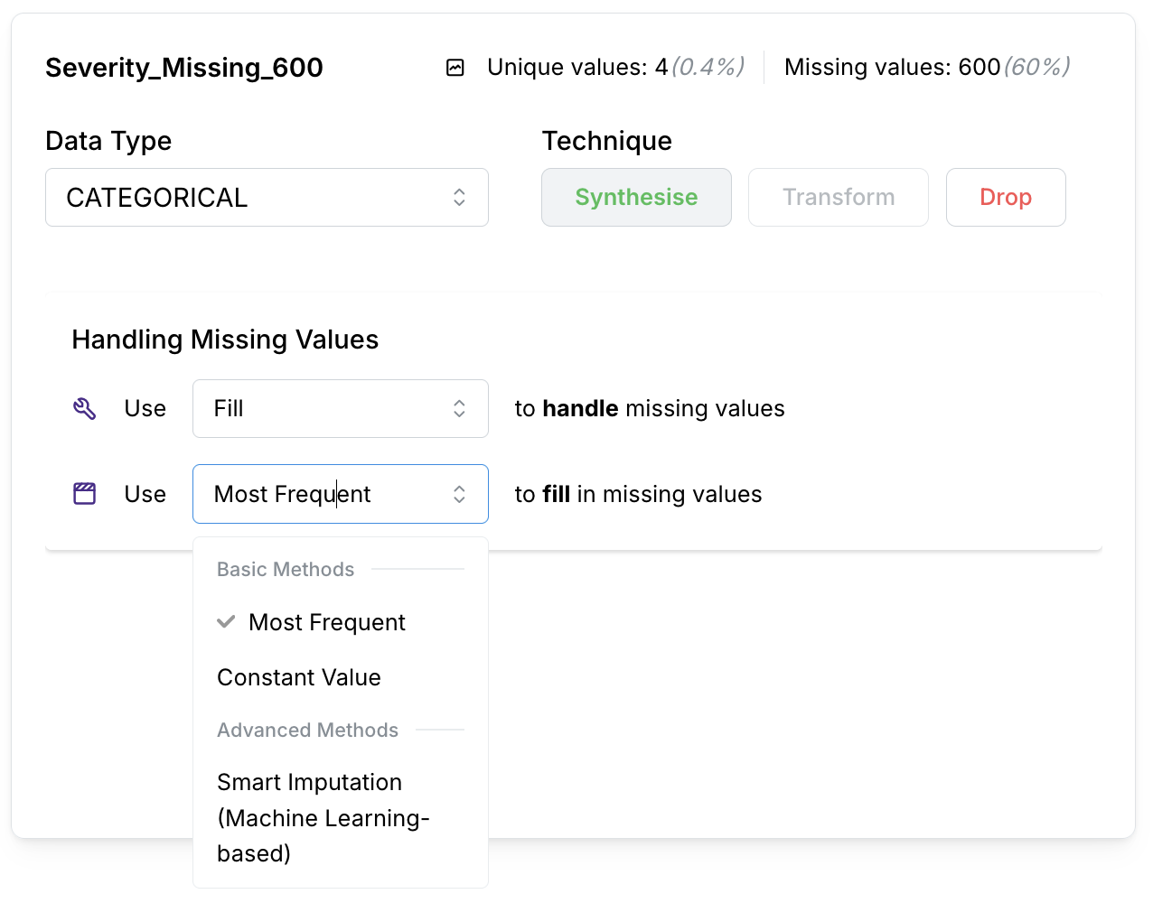
Task: Open the Data Type CATEGORICAL dropdown
Action: pos(267,197)
